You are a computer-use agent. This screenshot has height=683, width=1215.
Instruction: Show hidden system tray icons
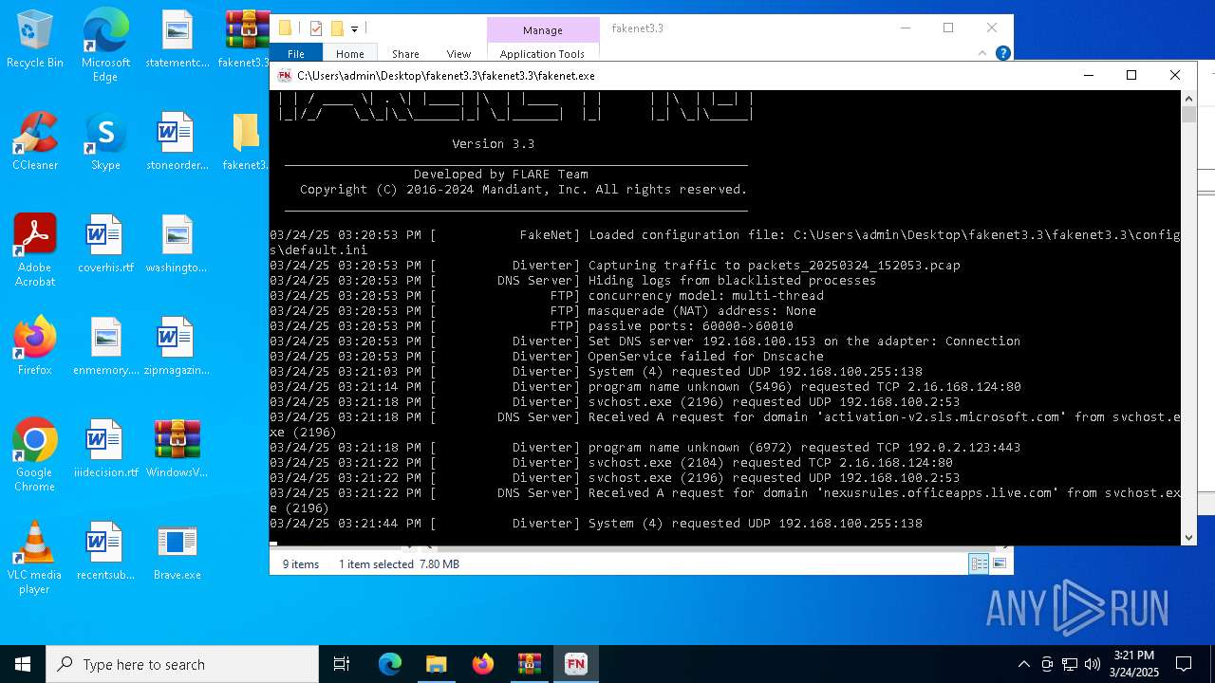point(1023,664)
